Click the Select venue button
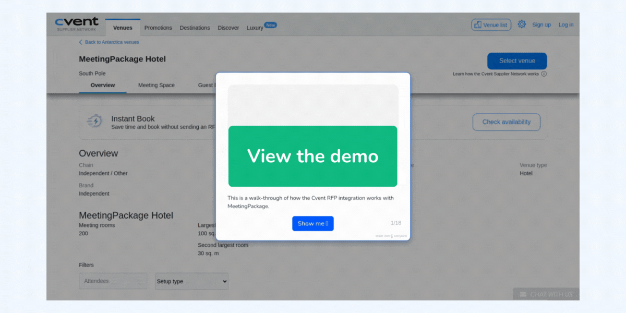Screen dimensions: 626x313 (517, 61)
